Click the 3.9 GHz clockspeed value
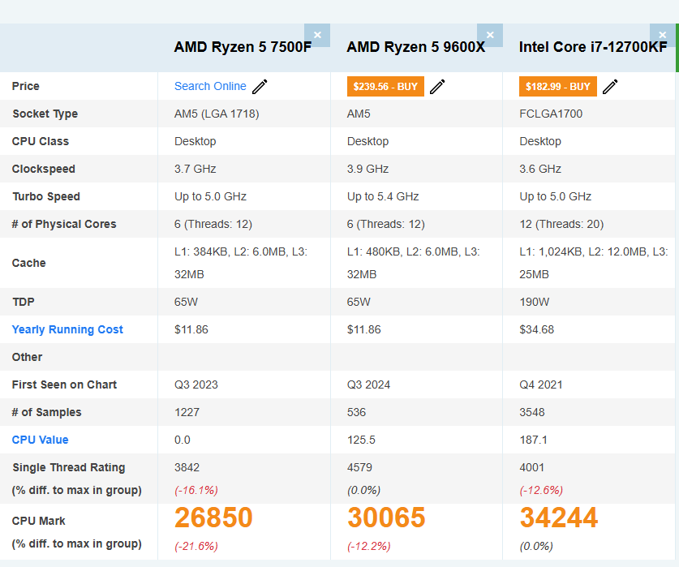 367,169
